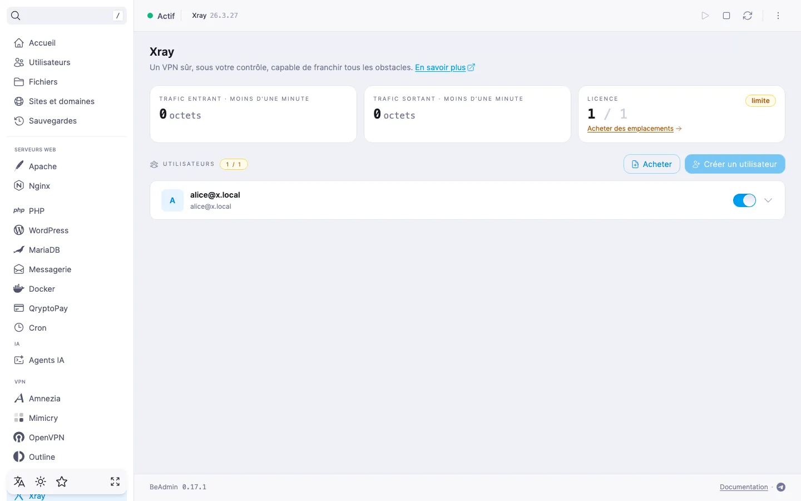Click the limite license badge
Screen dimensions: 801x501
[760, 101]
